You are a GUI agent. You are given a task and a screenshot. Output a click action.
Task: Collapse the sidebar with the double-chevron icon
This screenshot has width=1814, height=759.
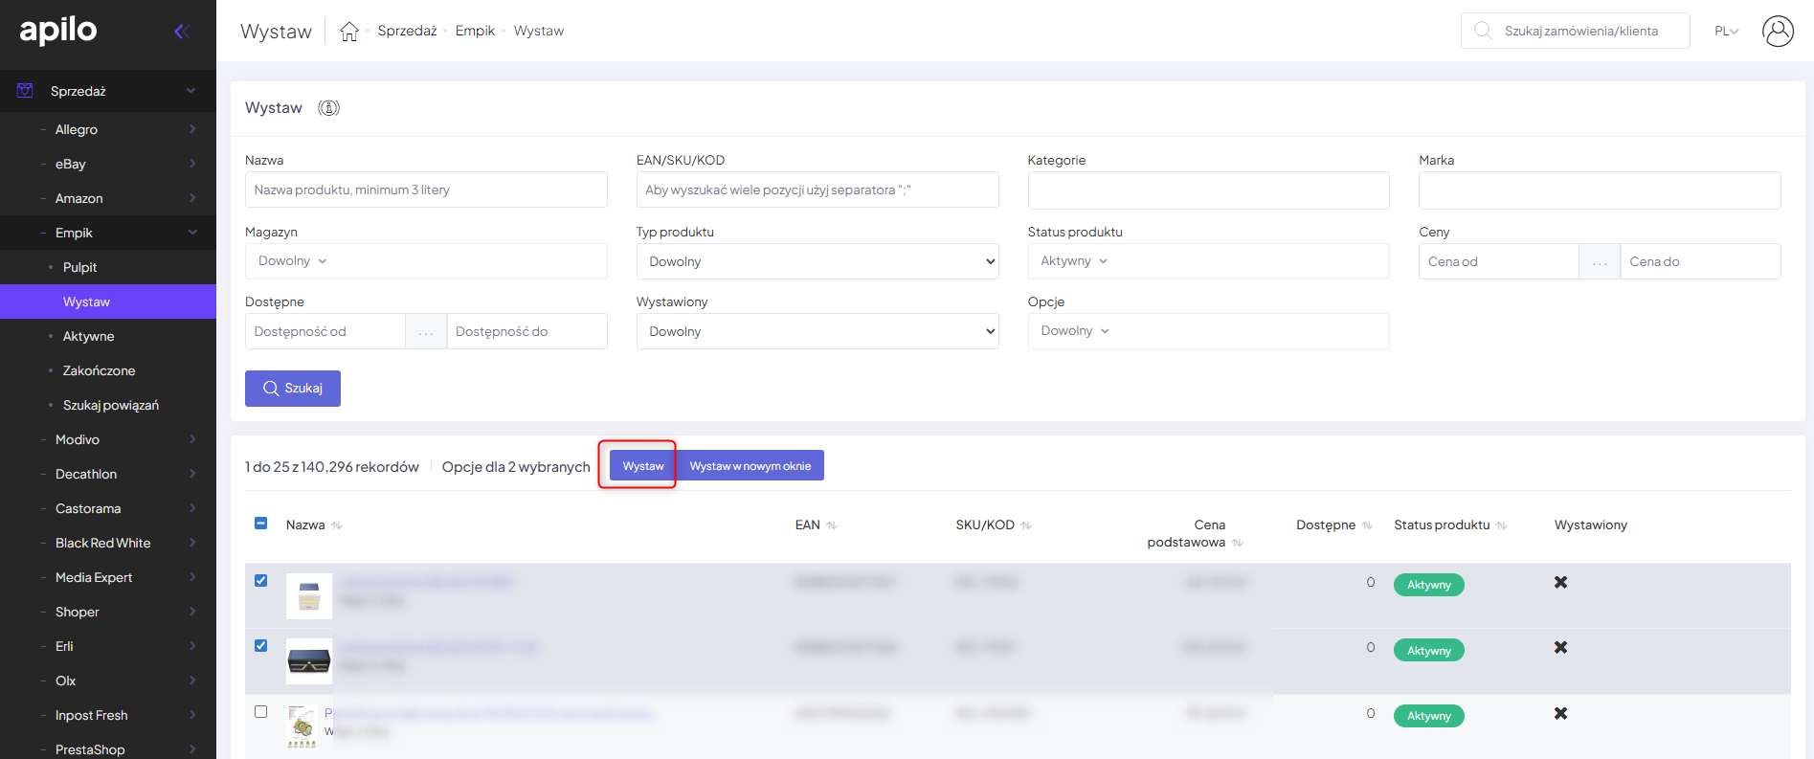pyautogui.click(x=181, y=32)
